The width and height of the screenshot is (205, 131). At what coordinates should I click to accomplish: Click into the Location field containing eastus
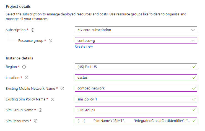click(133, 78)
